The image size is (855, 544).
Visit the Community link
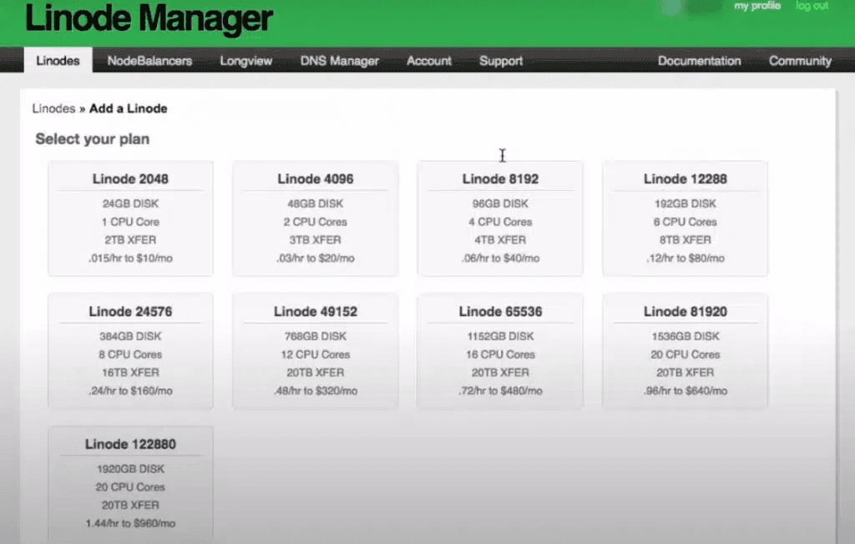800,61
